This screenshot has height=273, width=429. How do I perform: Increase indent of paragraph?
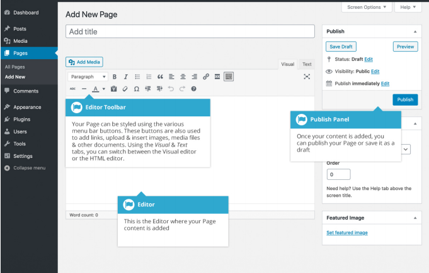point(159,89)
